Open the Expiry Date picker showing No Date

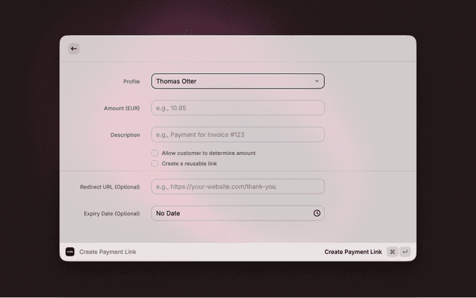231,213
